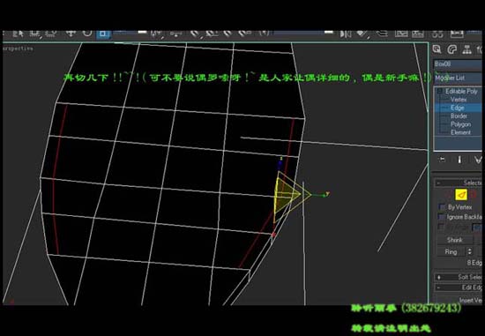Click the Pin Stack icon below modifier stack
The width and height of the screenshot is (485, 336).
point(442,160)
